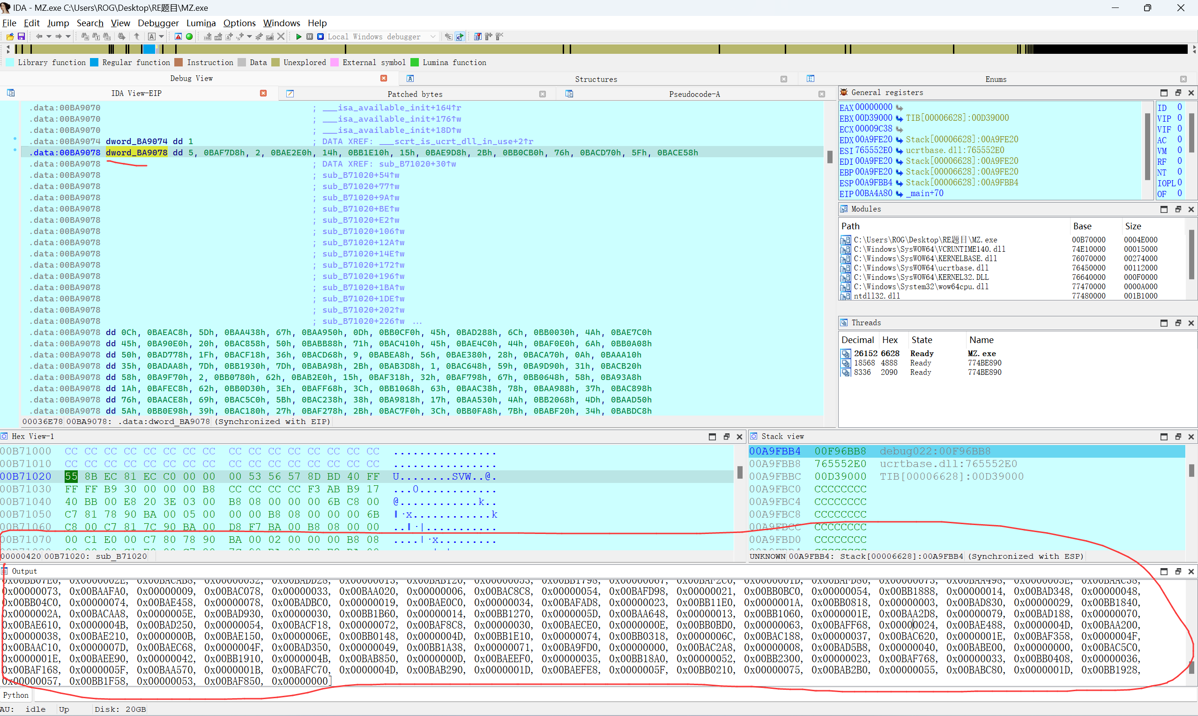Viewport: 1198px width, 716px height.
Task: Open the Windows menu
Action: [x=282, y=23]
